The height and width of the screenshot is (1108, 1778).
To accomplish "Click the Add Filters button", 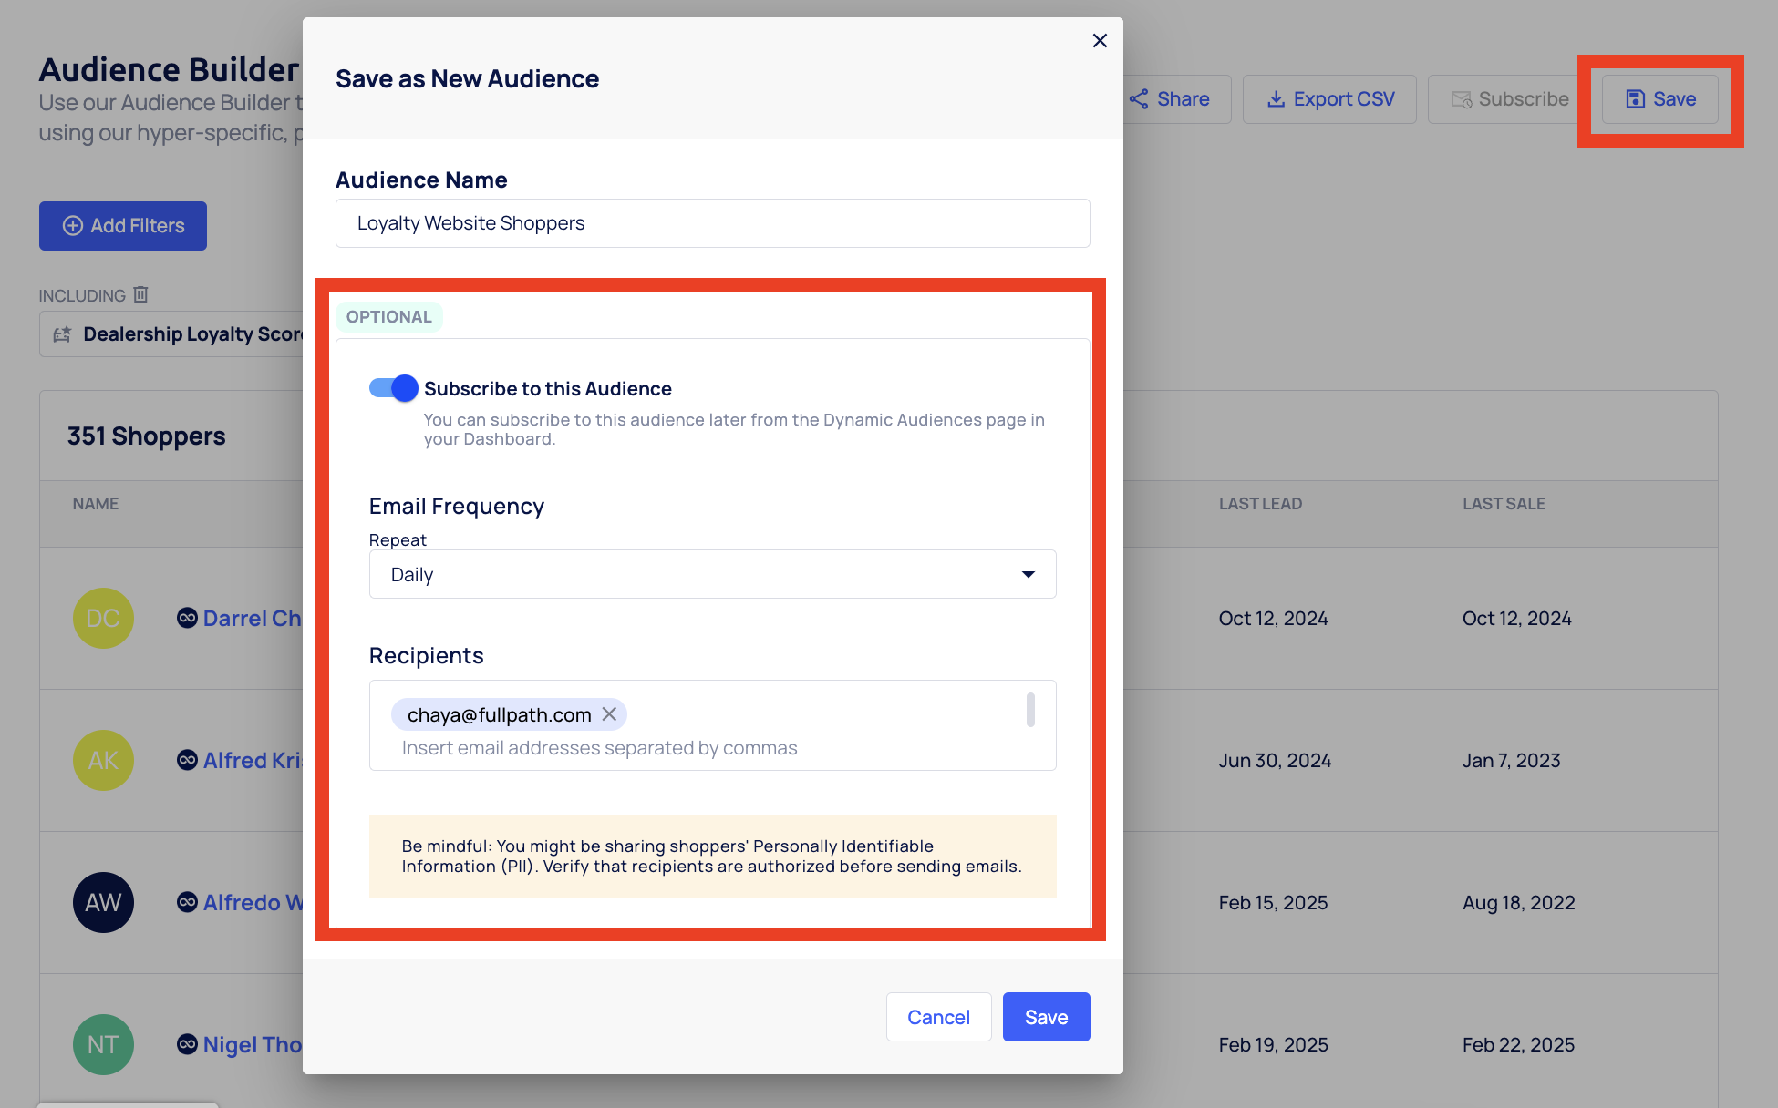I will (123, 226).
